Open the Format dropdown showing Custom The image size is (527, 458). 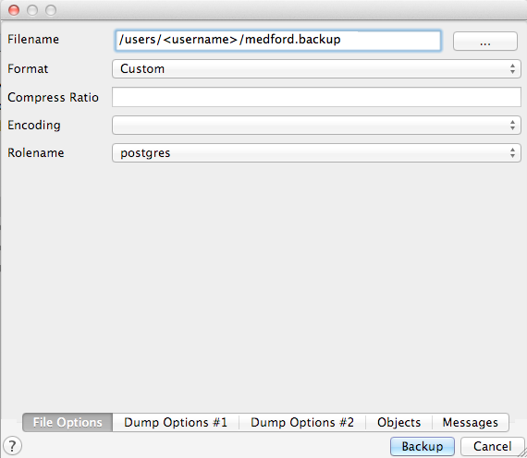tap(316, 69)
